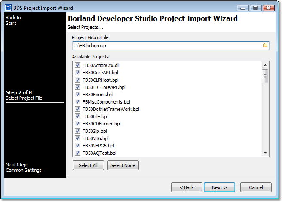Uncheck the FB50CoreAPI.bpl checkbox

pyautogui.click(x=77, y=73)
